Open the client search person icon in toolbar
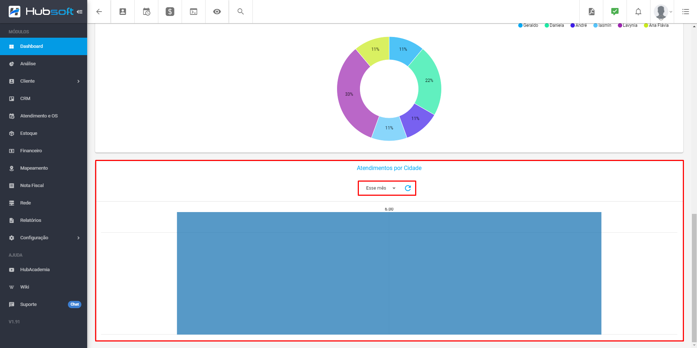697x348 pixels. [122, 11]
